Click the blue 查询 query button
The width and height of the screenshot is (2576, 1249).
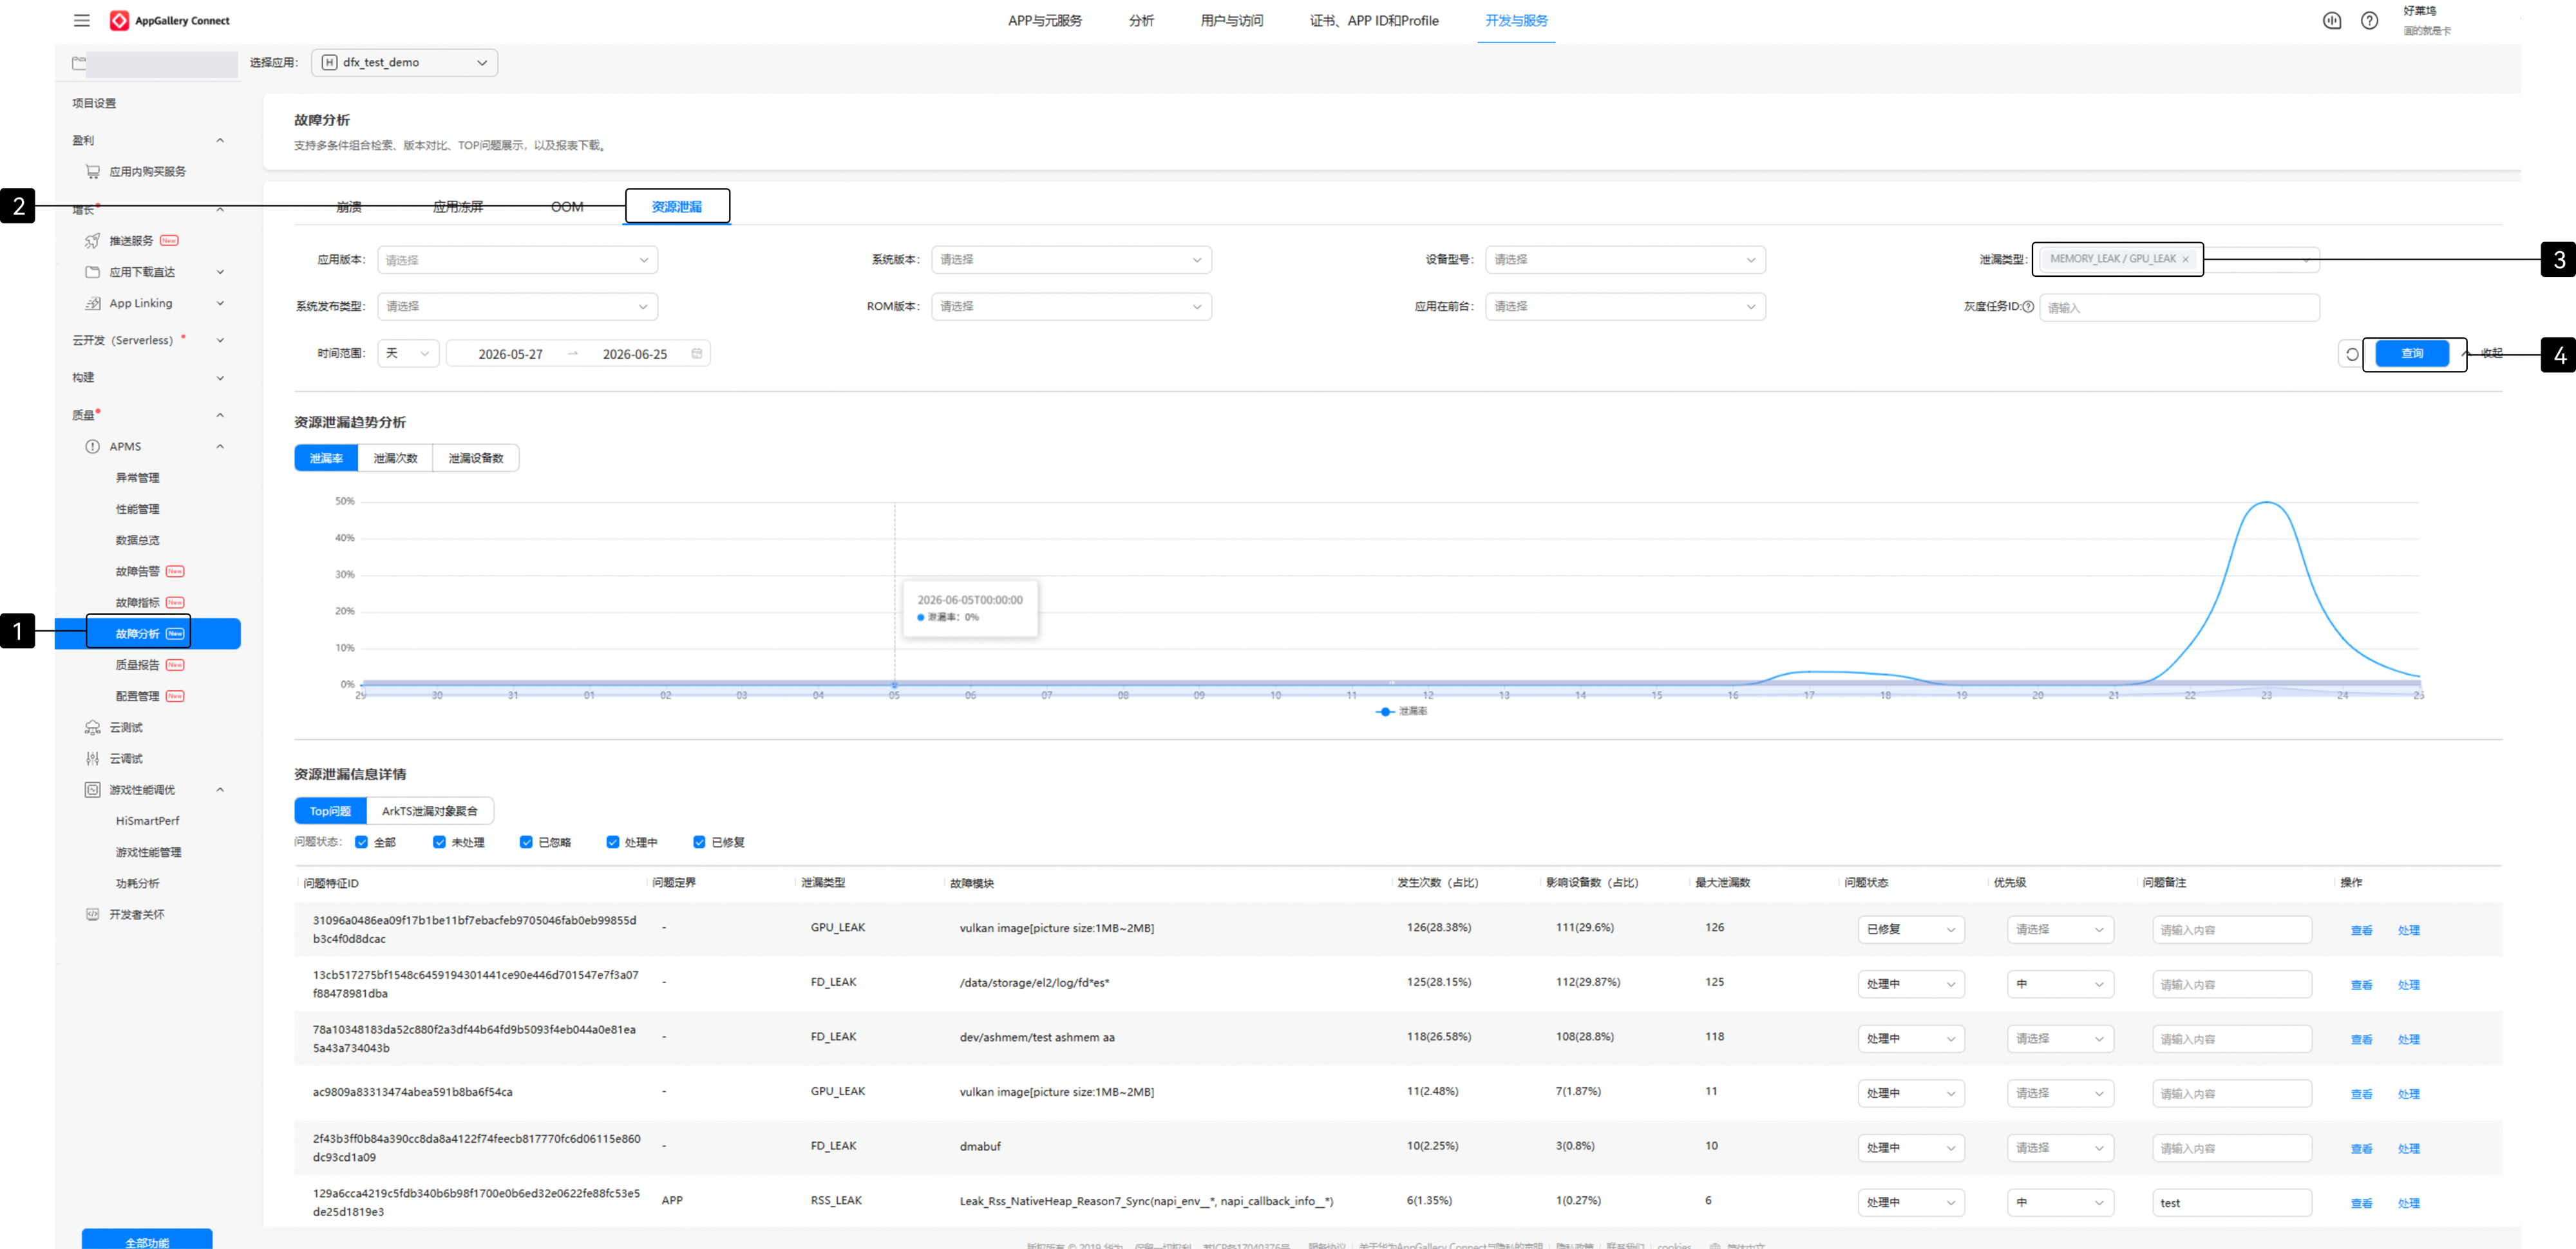point(2412,353)
